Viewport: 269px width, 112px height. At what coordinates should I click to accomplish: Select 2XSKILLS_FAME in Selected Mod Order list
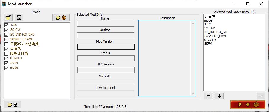[x=216, y=36]
